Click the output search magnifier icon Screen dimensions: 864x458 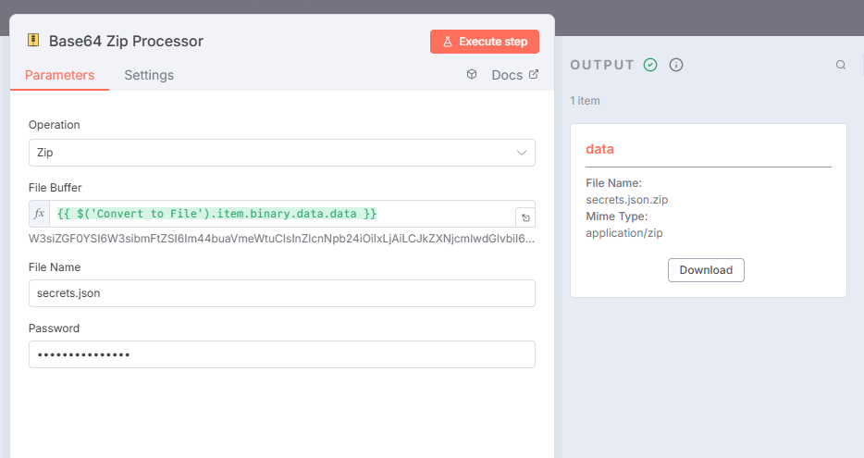click(x=840, y=65)
